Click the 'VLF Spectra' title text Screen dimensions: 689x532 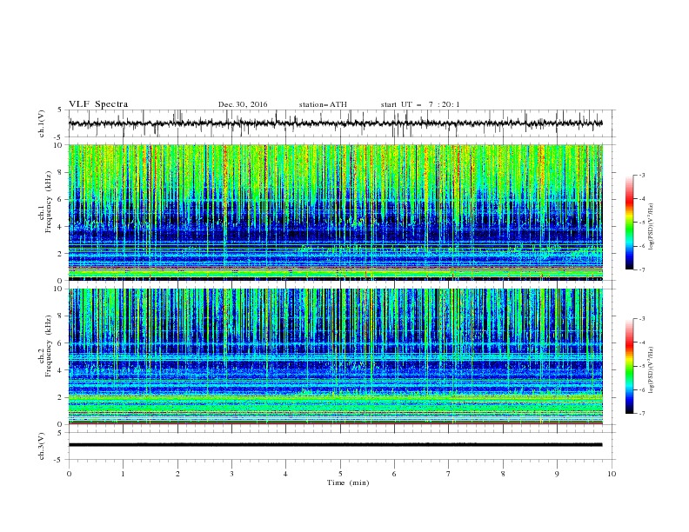pos(98,104)
